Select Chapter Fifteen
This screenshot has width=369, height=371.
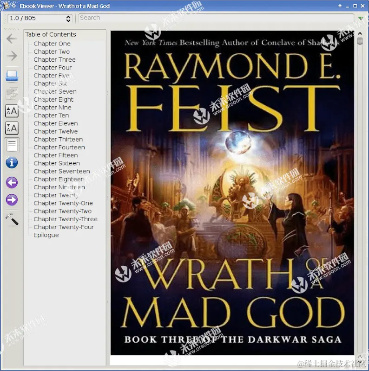pyautogui.click(x=56, y=155)
